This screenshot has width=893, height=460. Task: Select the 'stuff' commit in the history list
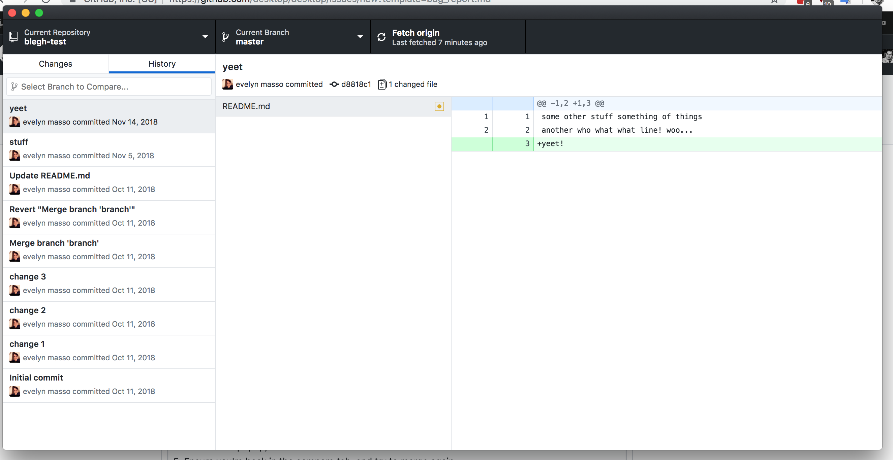109,148
